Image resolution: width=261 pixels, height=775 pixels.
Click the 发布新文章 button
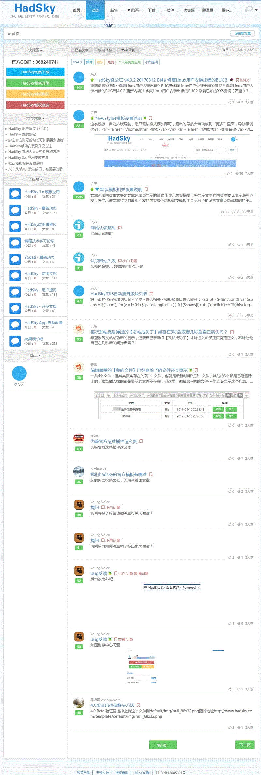[242, 33]
